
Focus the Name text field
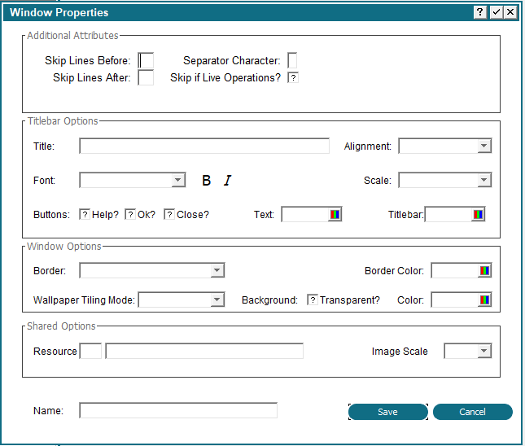click(178, 410)
